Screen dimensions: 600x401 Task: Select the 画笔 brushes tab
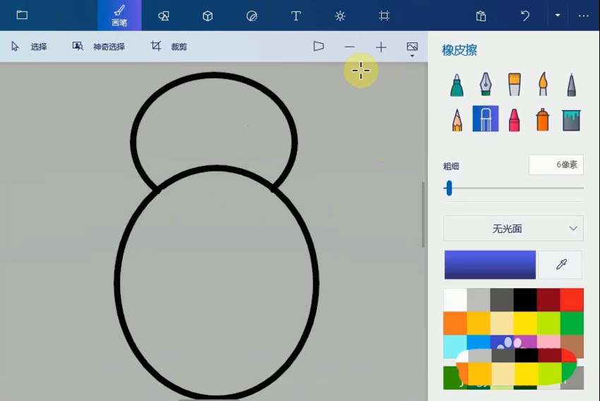119,16
